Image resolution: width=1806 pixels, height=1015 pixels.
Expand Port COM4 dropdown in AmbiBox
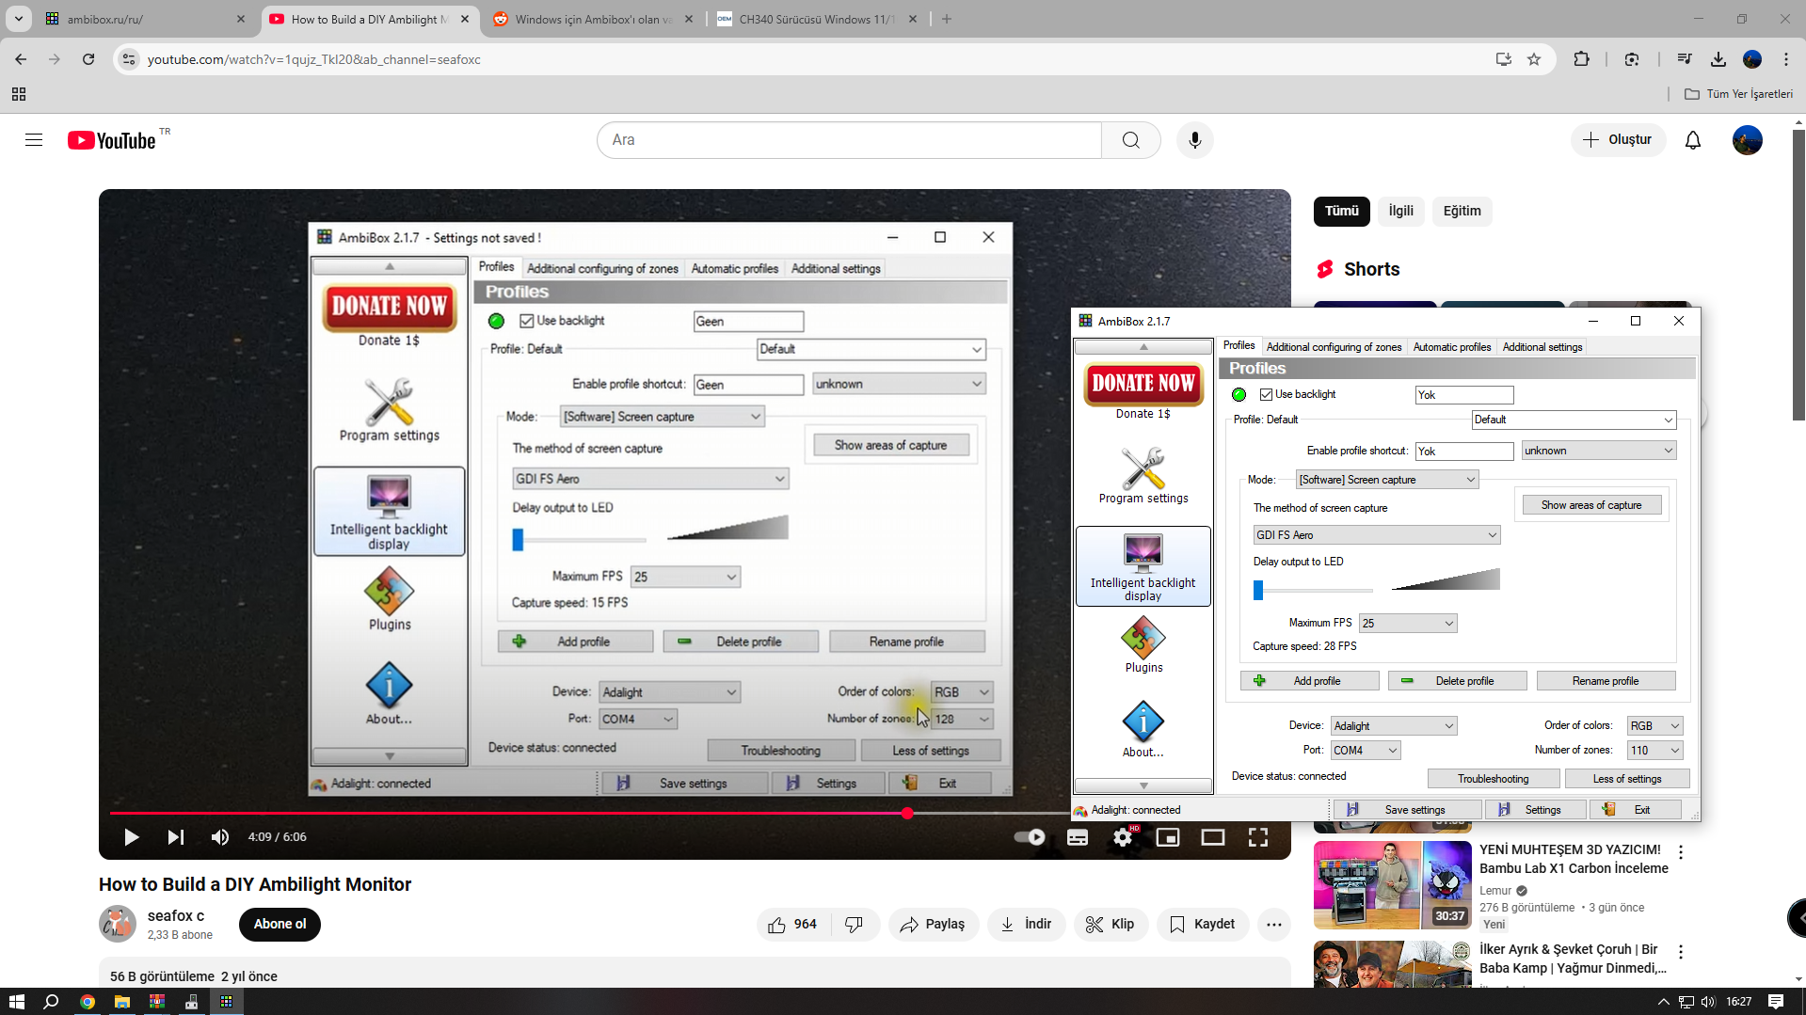pyautogui.click(x=1366, y=751)
